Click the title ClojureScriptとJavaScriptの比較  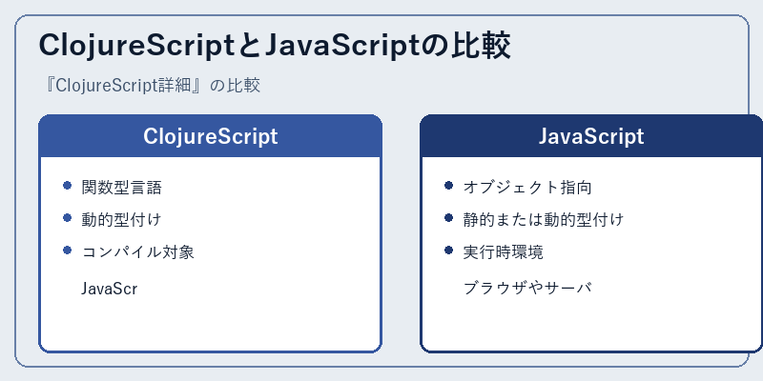point(275,47)
